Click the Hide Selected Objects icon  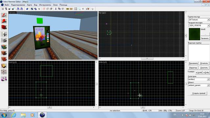coord(44,9)
